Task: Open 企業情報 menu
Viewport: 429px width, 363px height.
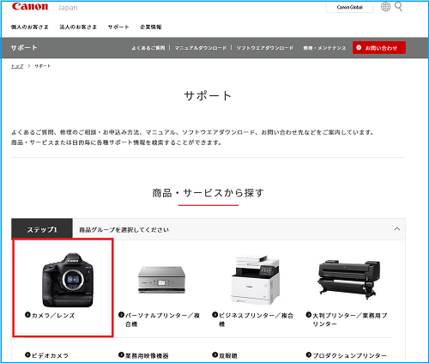Action: [x=151, y=27]
